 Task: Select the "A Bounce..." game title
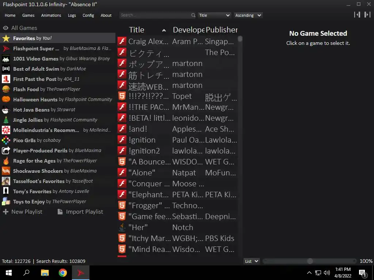tap(149, 162)
